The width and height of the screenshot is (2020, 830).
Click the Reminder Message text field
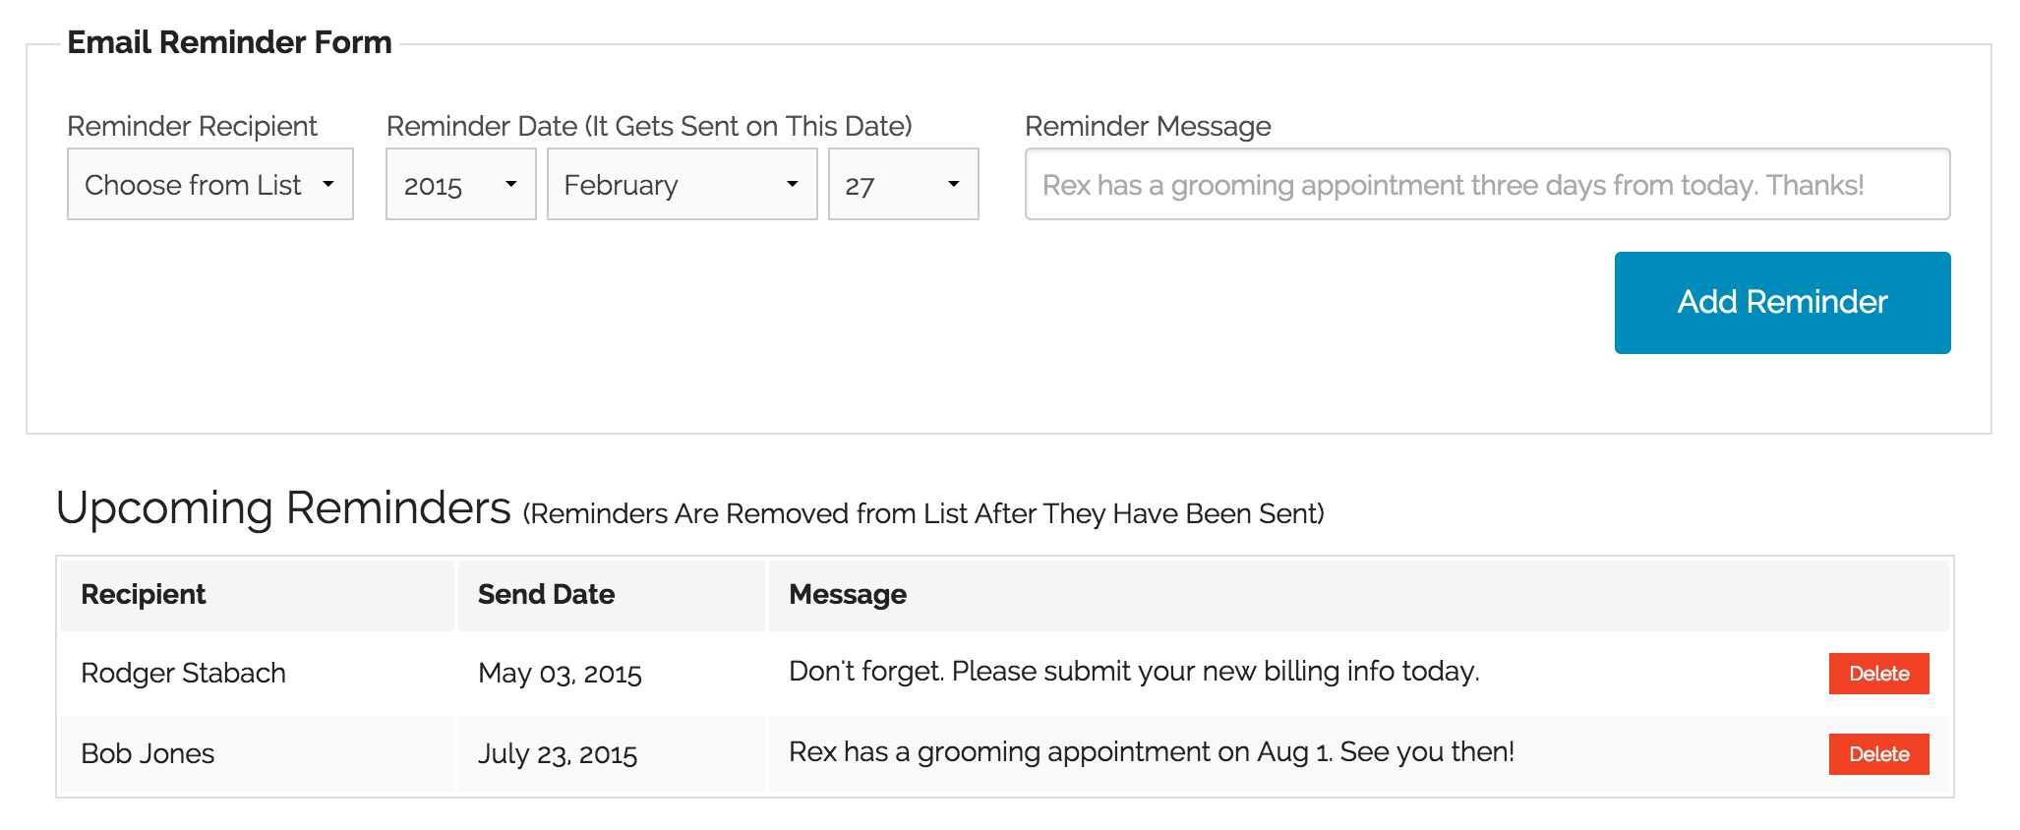point(1487,184)
